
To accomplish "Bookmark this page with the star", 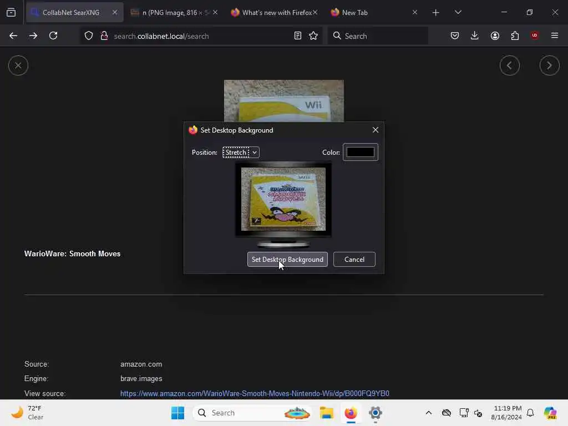I will tap(313, 35).
